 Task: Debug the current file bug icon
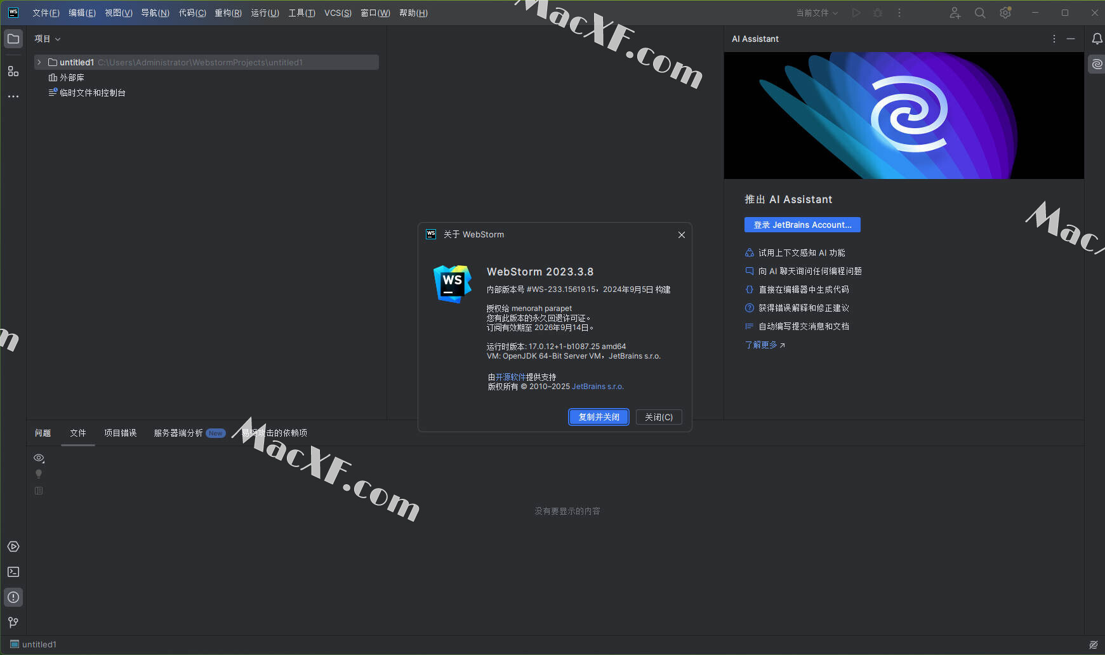coord(878,13)
